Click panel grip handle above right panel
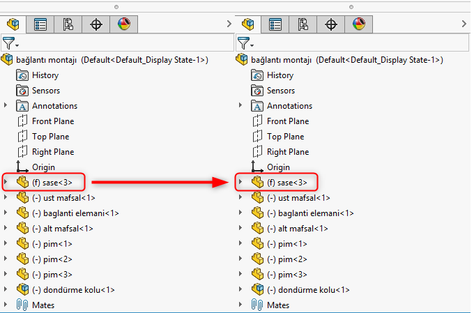The width and height of the screenshot is (474, 313). point(351,7)
